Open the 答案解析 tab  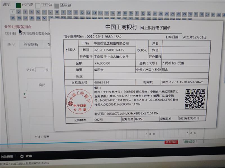click(x=31, y=44)
